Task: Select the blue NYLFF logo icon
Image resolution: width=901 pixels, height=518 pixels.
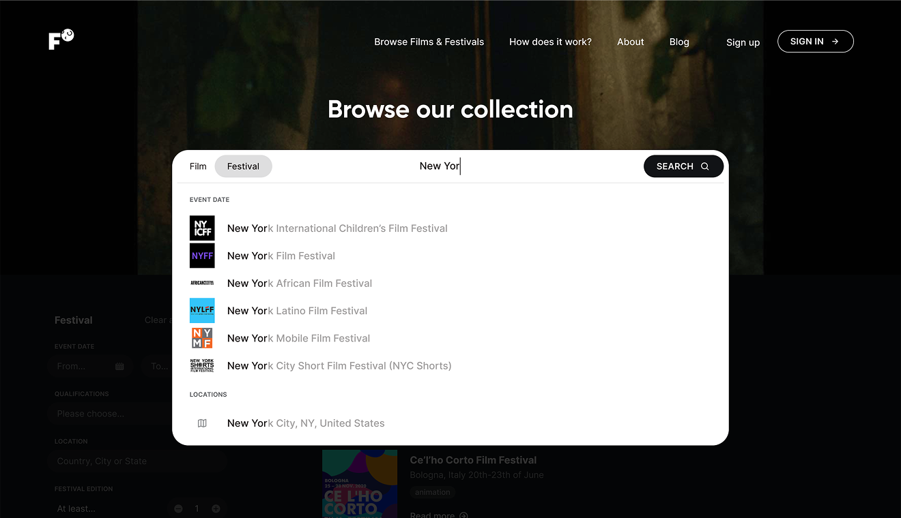Action: pos(202,311)
